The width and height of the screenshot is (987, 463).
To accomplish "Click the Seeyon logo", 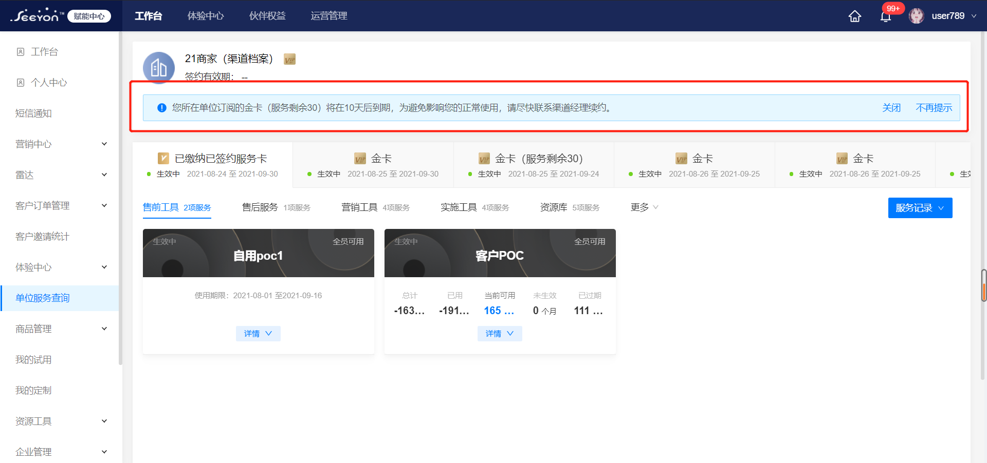I will click(37, 15).
